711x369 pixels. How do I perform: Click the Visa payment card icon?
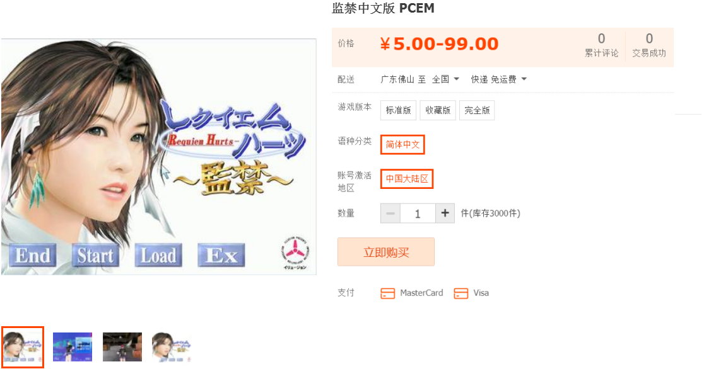tap(461, 293)
